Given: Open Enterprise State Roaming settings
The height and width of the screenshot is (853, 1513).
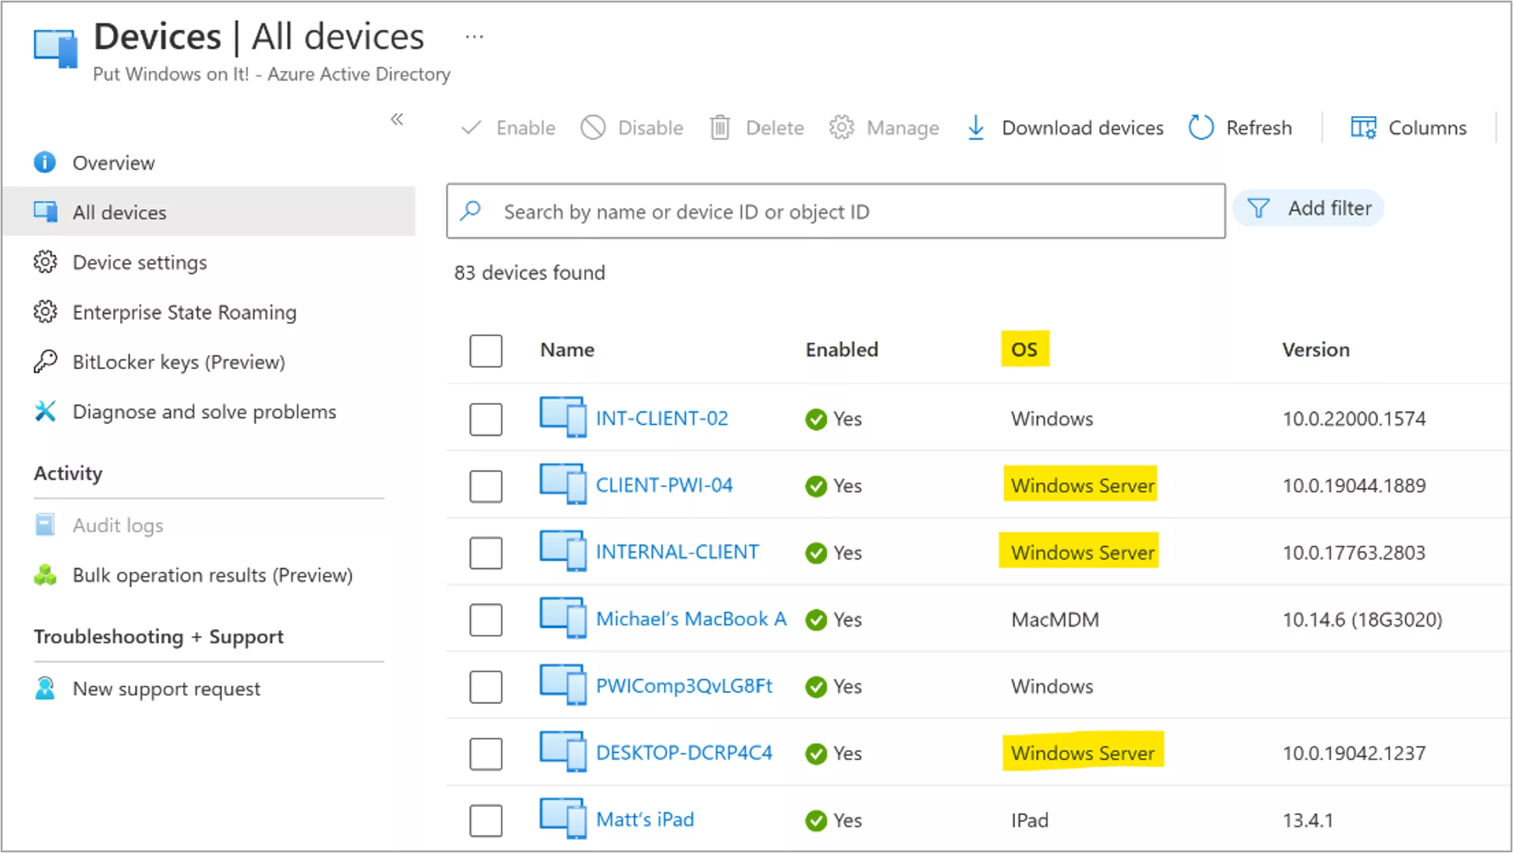Looking at the screenshot, I should pyautogui.click(x=184, y=312).
